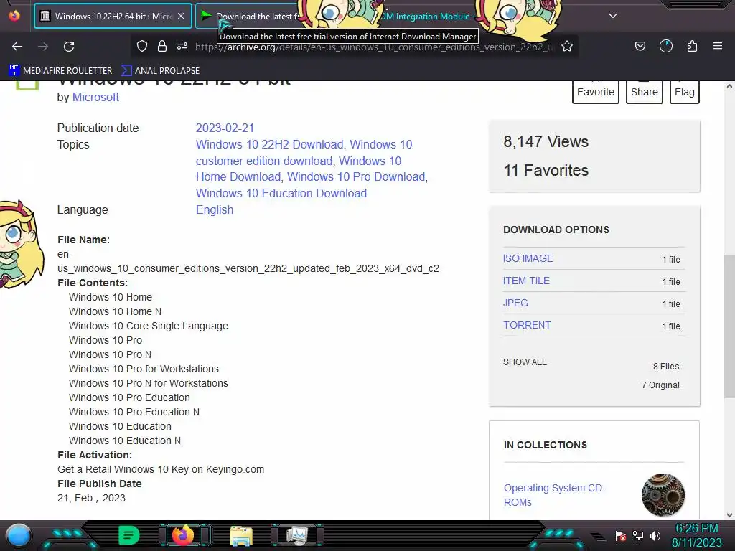Click the Action Center flag tray icon
Screen dimensions: 735x551
pyautogui.click(x=620, y=535)
